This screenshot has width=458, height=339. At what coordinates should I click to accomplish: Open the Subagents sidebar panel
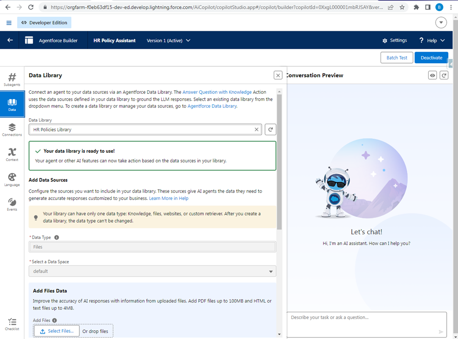pyautogui.click(x=12, y=79)
